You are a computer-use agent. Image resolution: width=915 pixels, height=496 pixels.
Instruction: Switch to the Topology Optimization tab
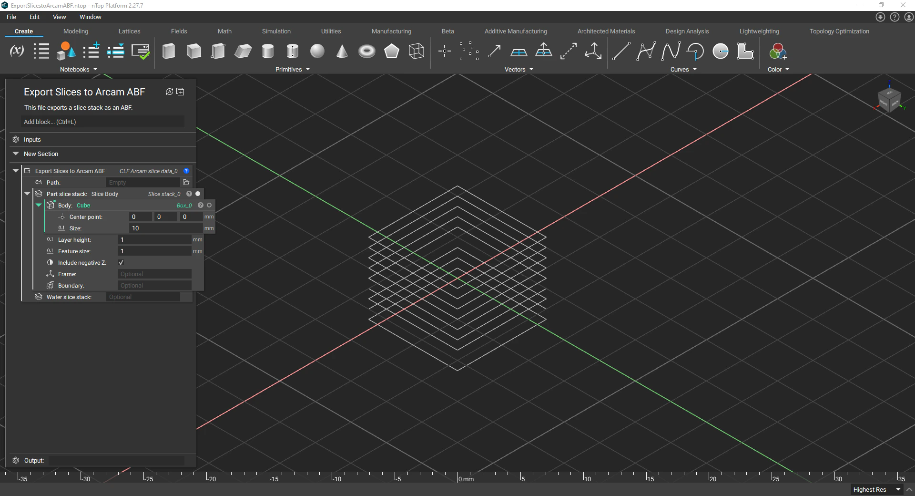pyautogui.click(x=839, y=31)
